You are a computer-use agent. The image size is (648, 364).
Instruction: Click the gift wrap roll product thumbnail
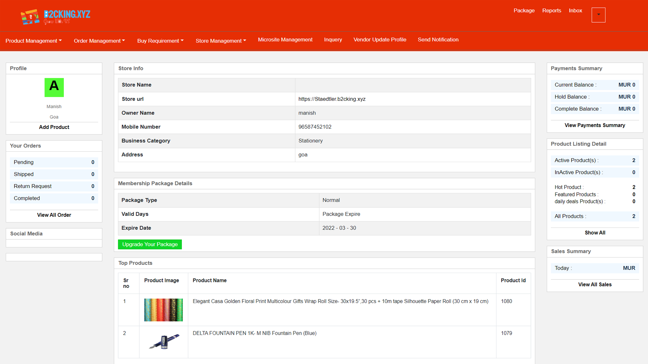[x=163, y=309]
